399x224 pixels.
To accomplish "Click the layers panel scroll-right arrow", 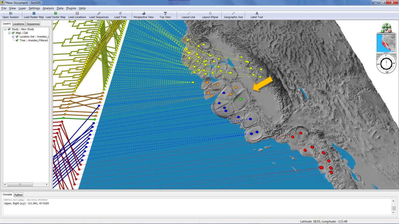I will [x=47, y=184].
